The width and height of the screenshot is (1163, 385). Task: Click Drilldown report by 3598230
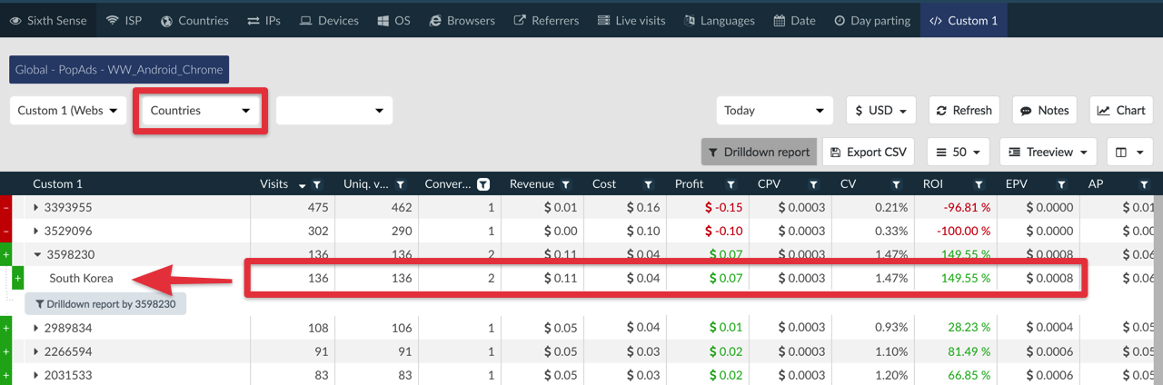(105, 303)
